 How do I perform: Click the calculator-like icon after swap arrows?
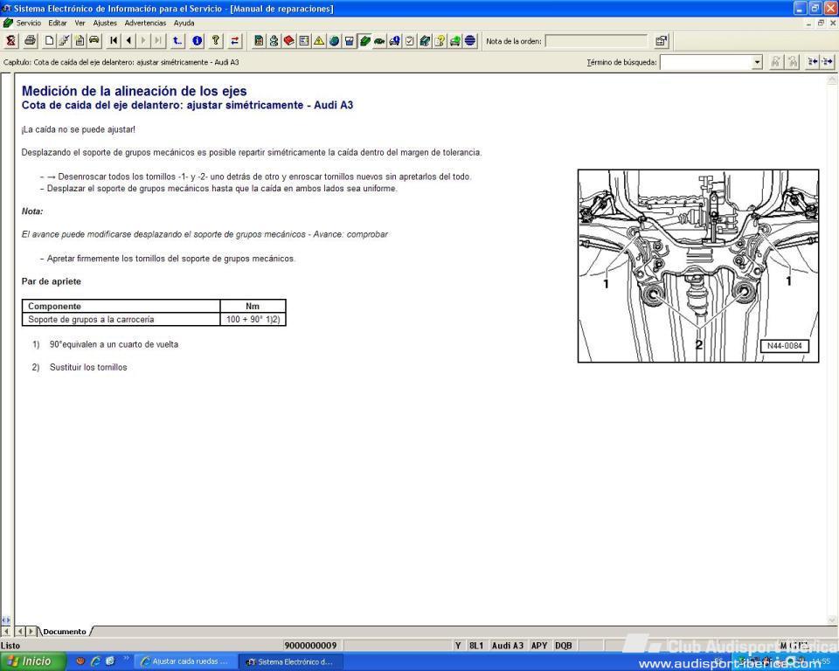(259, 41)
